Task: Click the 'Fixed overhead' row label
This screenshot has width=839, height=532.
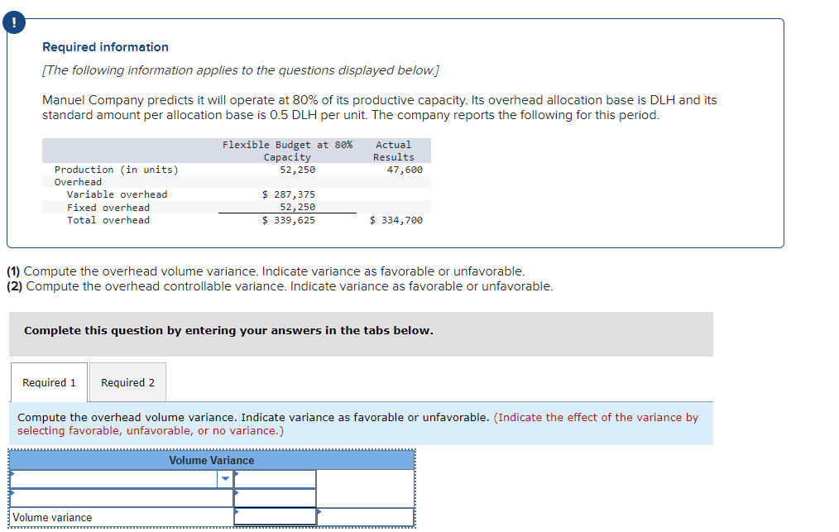Action: point(108,208)
